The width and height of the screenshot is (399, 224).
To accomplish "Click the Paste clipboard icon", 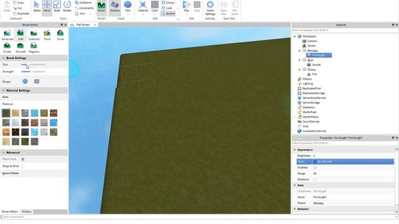I will coord(7,7).
